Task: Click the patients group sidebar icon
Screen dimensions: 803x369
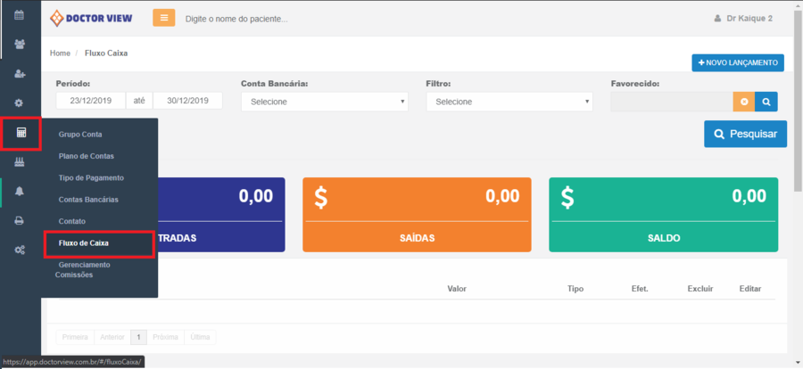Action: [20, 44]
